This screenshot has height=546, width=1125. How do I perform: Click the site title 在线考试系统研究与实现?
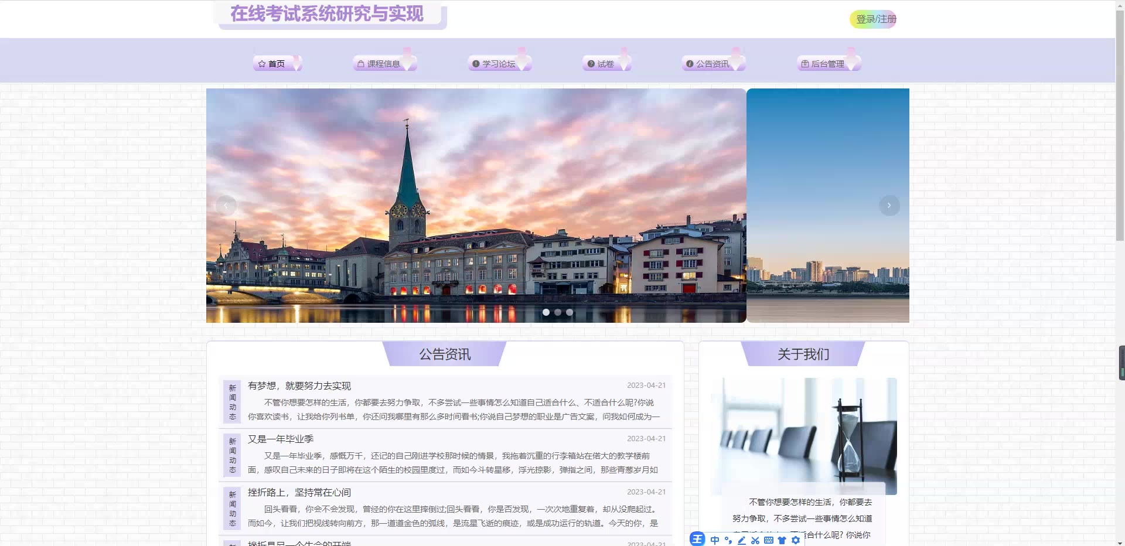327,13
